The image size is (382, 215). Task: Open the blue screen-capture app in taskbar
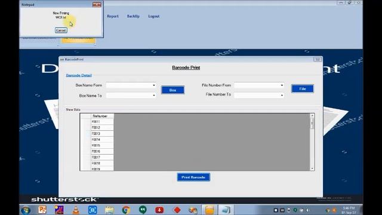(x=93, y=210)
